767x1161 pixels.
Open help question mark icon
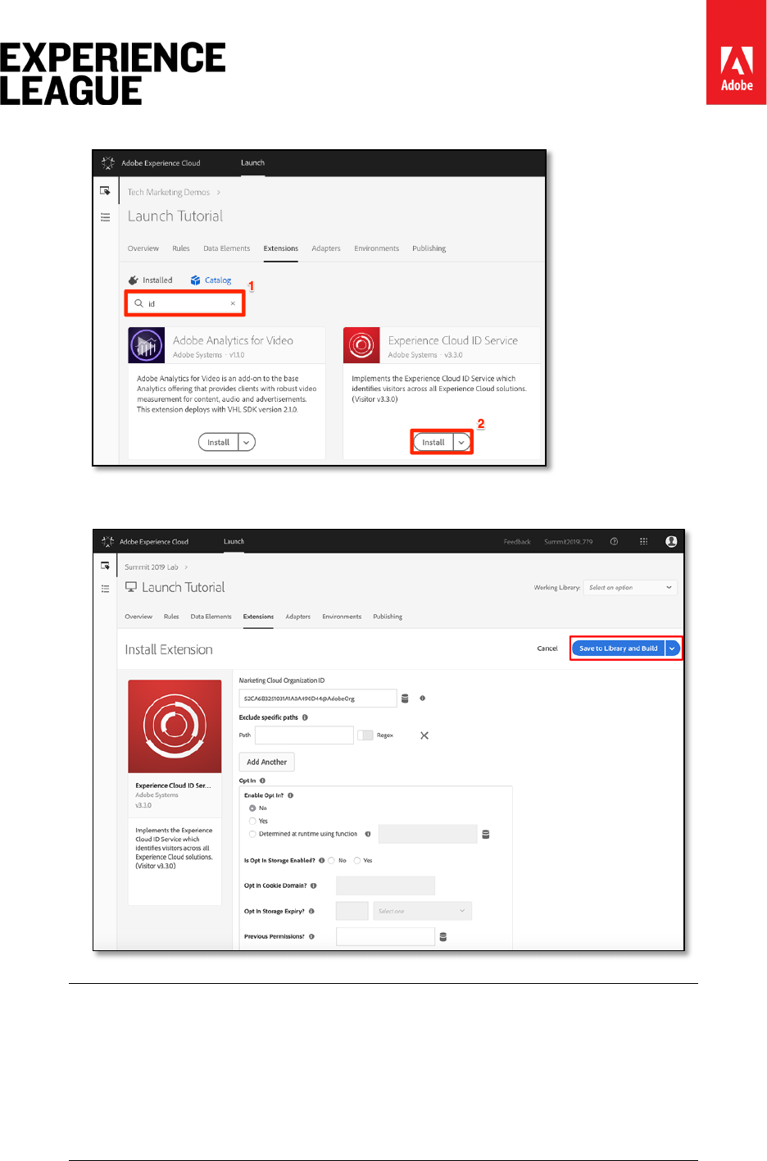614,542
